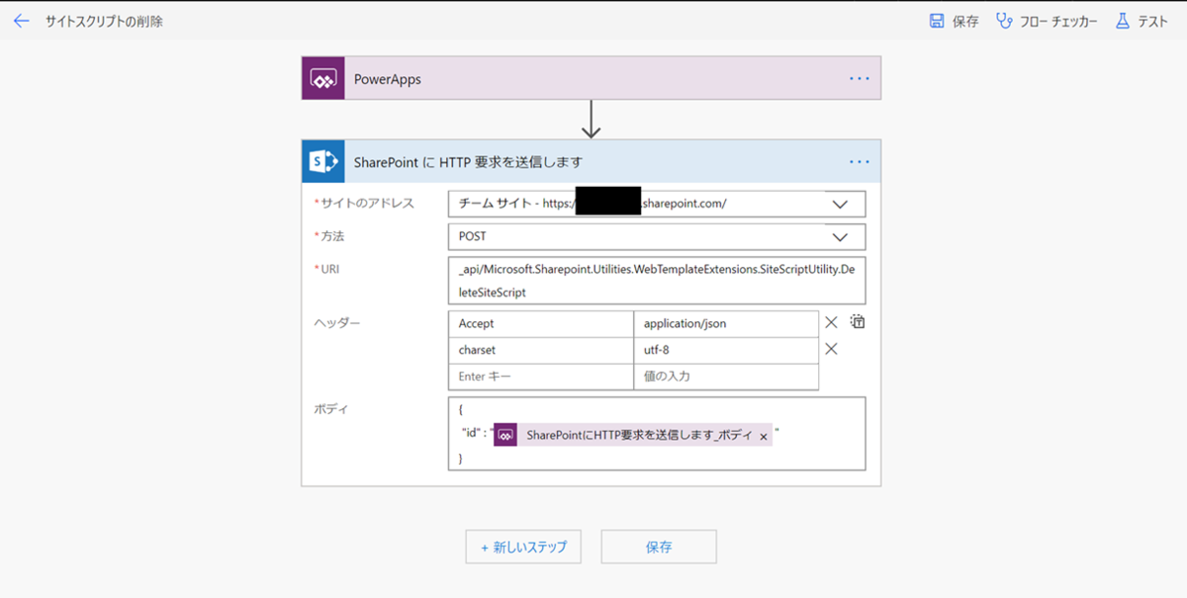Remove the charset header row
Viewport: 1187px width, 598px height.
[x=831, y=349]
